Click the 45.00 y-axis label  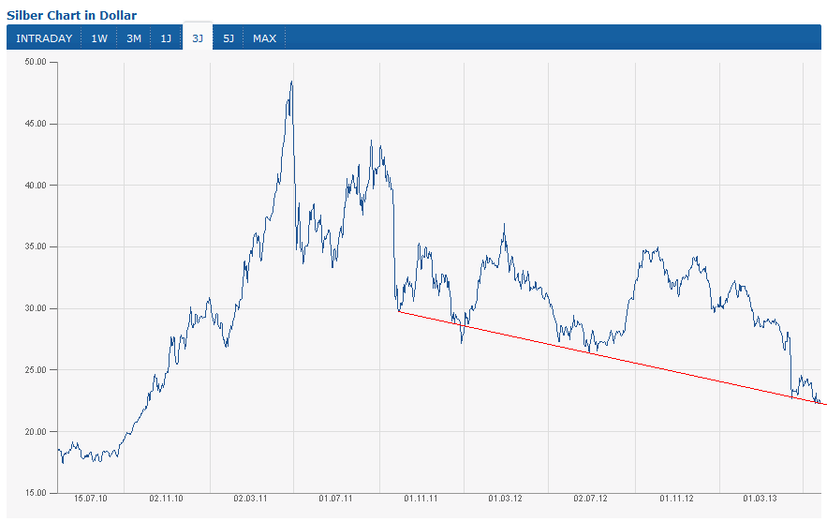tap(35, 124)
